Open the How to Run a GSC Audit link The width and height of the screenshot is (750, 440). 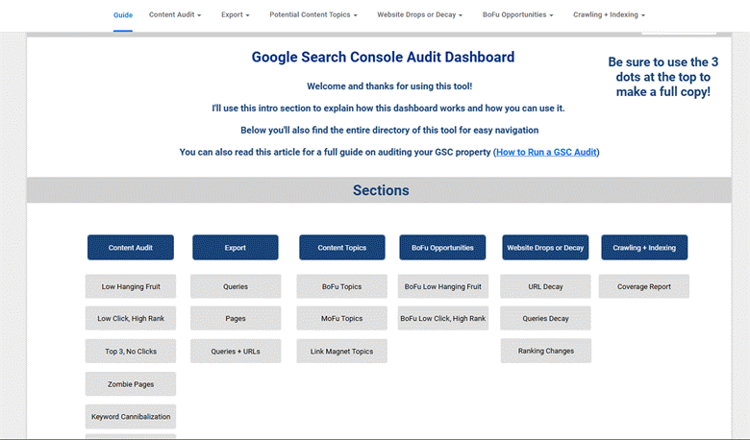click(x=546, y=152)
